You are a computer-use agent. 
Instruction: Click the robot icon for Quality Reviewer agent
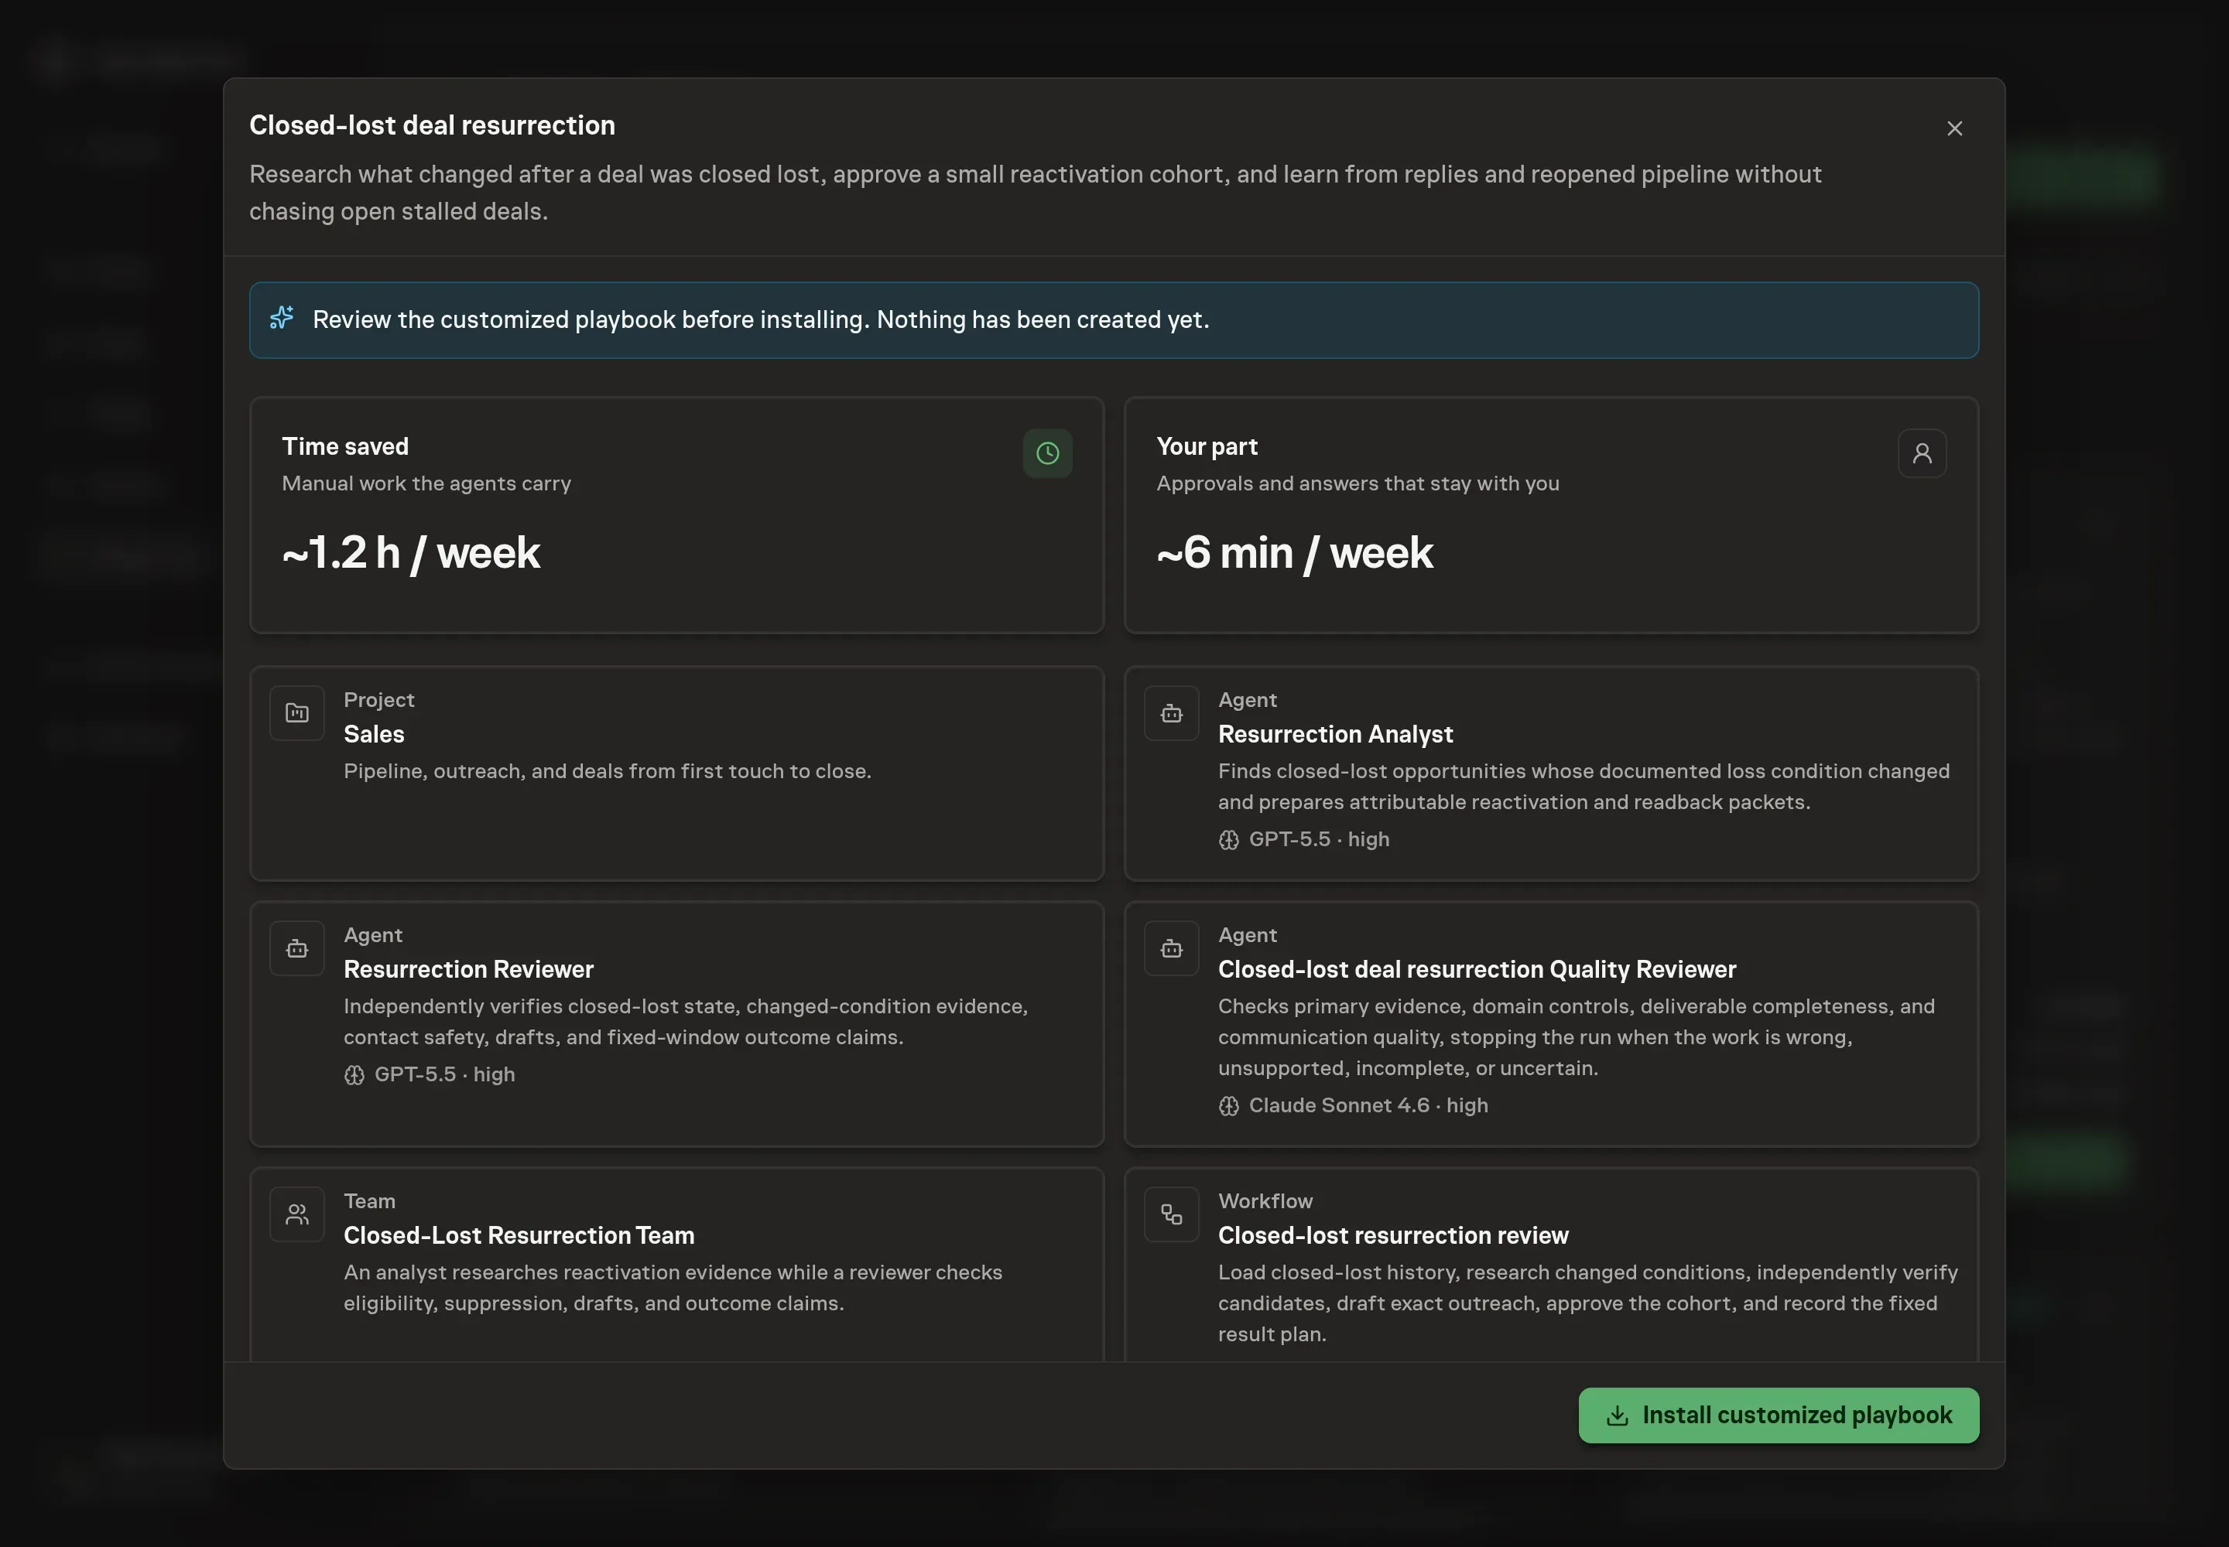click(x=1171, y=948)
